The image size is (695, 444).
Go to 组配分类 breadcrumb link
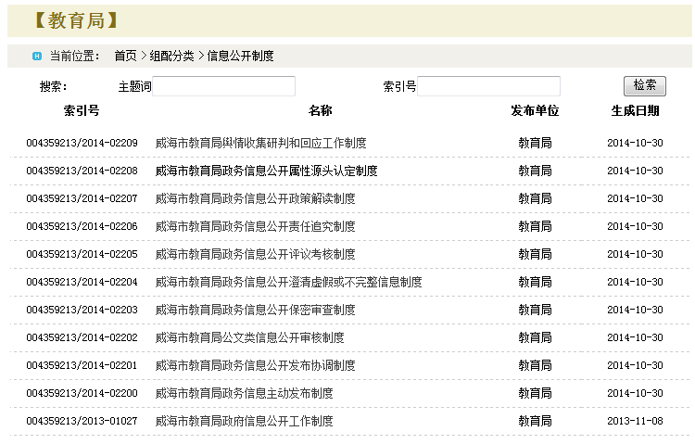tap(171, 56)
